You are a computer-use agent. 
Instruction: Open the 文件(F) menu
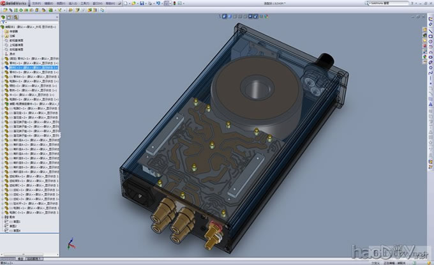[x=36, y=3]
